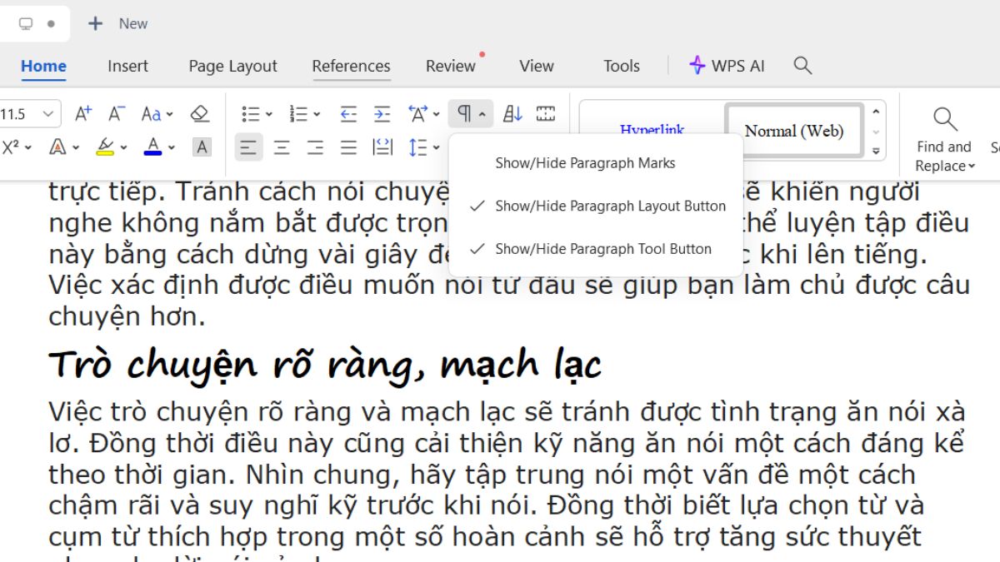
Task: Click the line spacing icon
Action: 418,148
